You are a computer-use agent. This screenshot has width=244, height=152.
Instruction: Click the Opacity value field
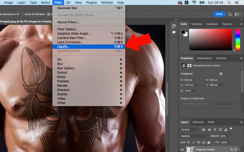click(224, 136)
